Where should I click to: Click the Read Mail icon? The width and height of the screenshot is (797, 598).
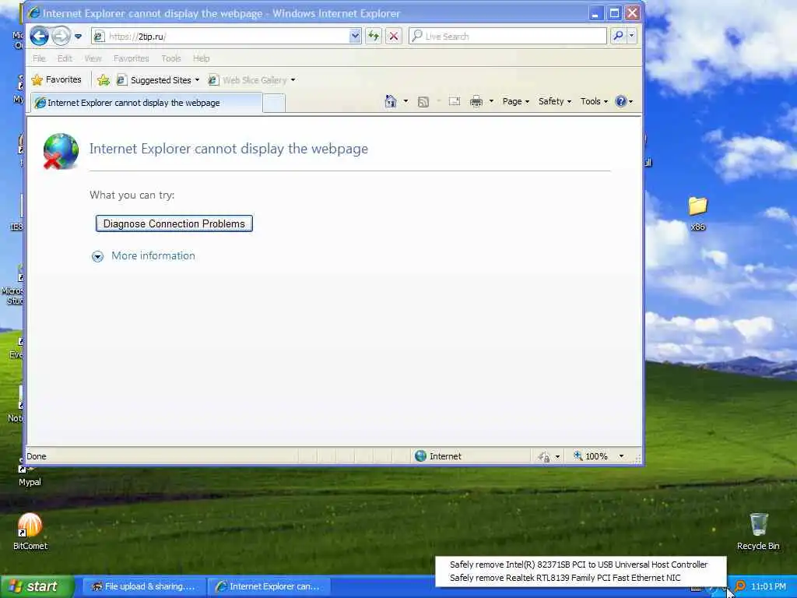pos(455,102)
